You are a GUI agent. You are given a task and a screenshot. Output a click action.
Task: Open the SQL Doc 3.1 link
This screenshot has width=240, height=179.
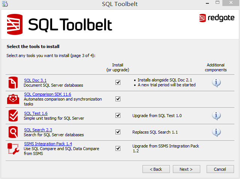coord(35,80)
